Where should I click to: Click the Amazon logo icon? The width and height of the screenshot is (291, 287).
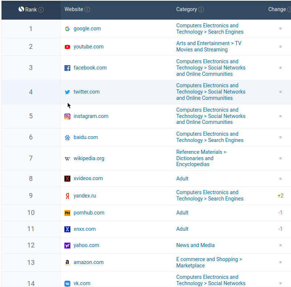point(67,263)
